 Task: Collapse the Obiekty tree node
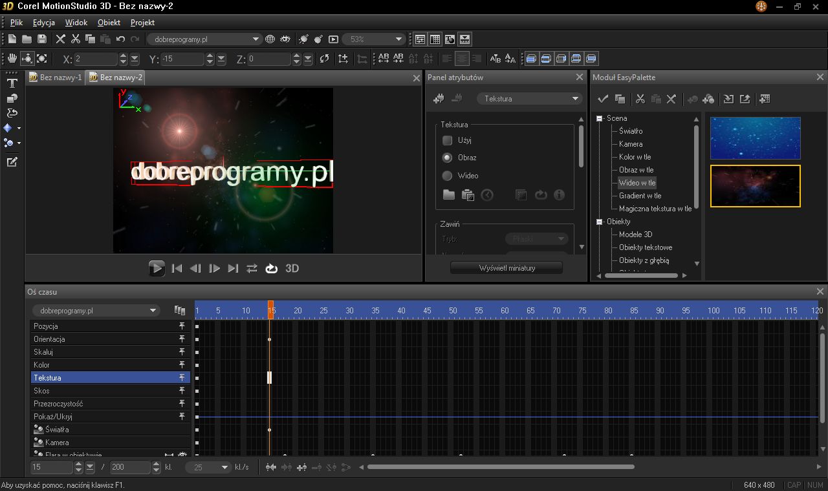[x=600, y=222]
